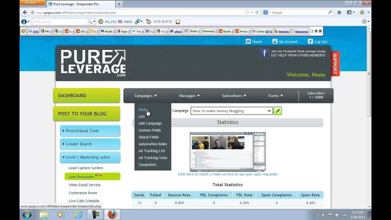Open the Subscribers dropdown menu
391x220 pixels.
[234, 96]
